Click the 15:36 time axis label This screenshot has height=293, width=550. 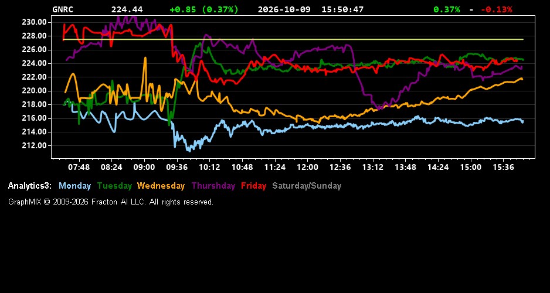tap(503, 167)
